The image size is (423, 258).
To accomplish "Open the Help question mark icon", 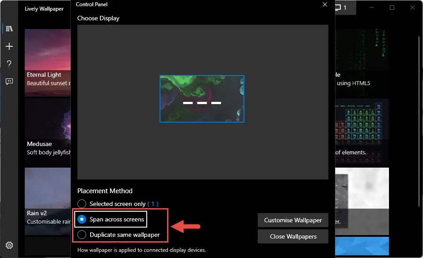I will (x=9, y=64).
